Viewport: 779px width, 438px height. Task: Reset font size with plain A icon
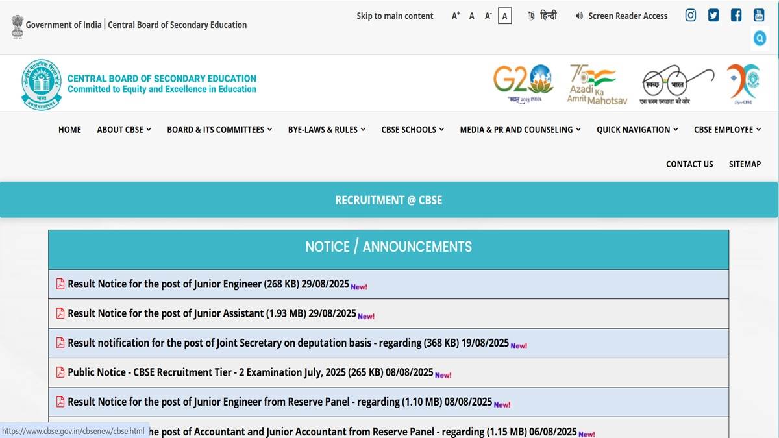pos(472,16)
